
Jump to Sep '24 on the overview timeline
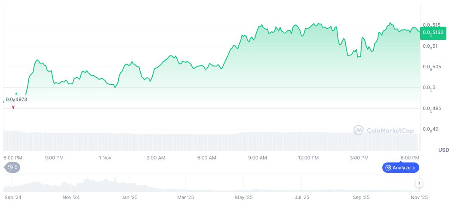[x=12, y=198]
